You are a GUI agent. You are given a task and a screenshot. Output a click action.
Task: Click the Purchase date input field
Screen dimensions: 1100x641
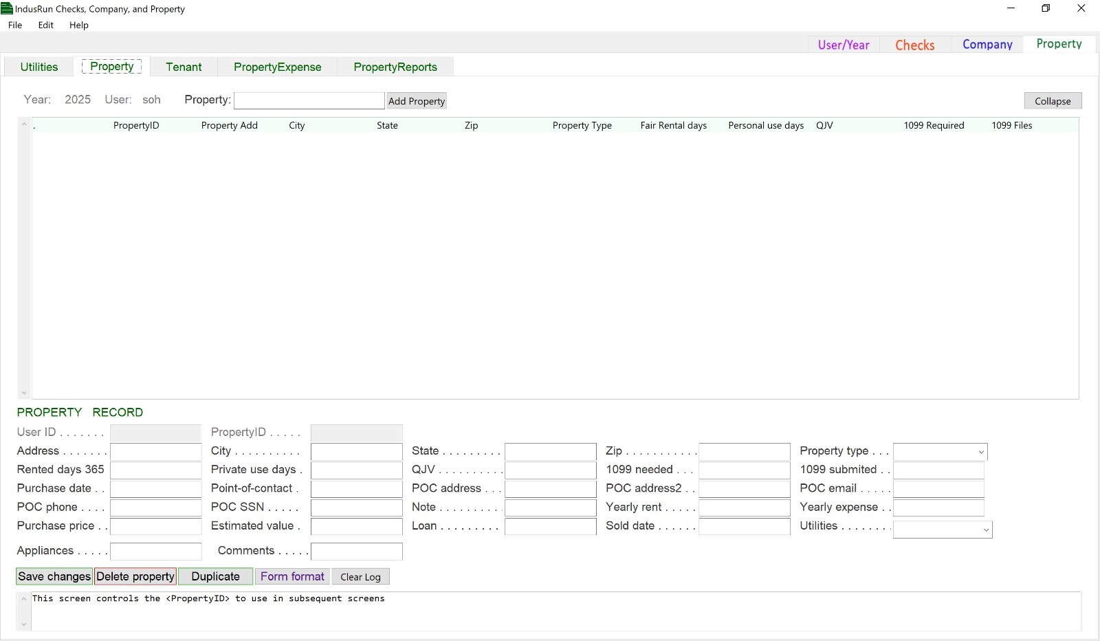click(x=156, y=489)
